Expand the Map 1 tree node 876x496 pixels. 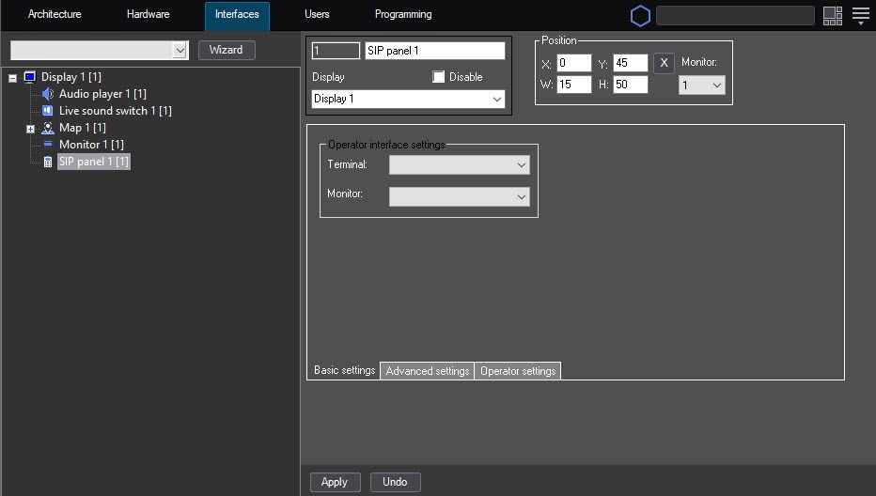coord(30,129)
